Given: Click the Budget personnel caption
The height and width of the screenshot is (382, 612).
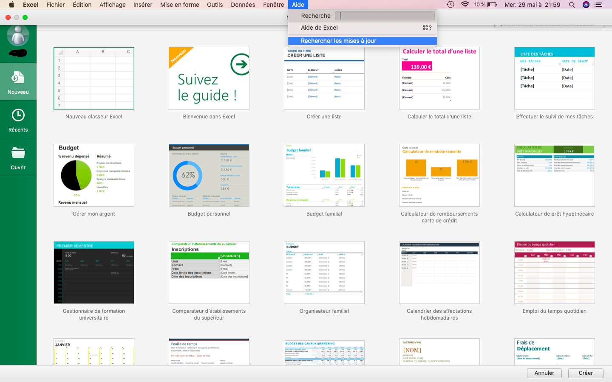Looking at the screenshot, I should pos(209,214).
